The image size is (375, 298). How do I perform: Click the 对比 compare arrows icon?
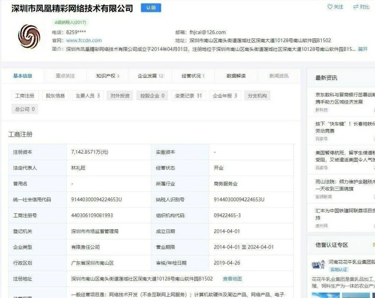pos(355,7)
